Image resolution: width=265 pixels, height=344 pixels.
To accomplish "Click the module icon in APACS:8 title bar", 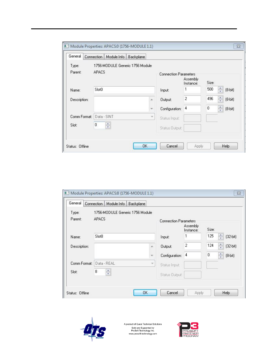I will point(67,193).
